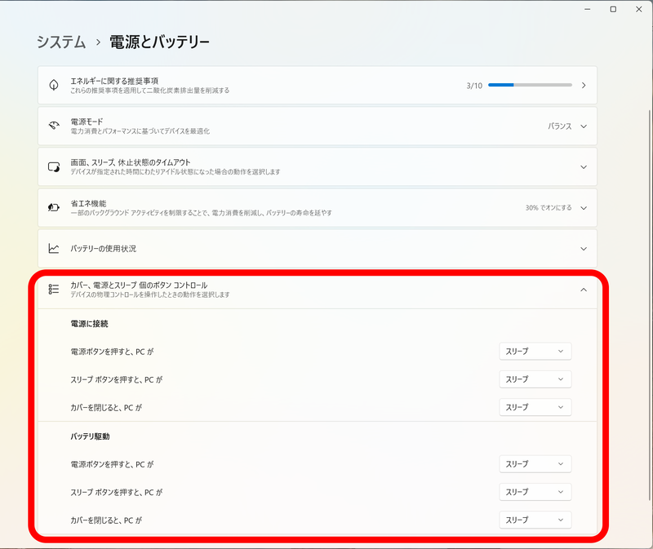The image size is (653, 549).
Task: Open power button action dropdown under 電源に接続
Action: click(535, 351)
